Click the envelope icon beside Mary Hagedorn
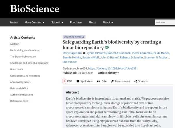 84,53
